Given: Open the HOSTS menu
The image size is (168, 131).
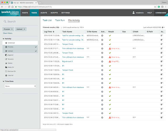Looking at the screenshot, I should pos(25,13).
